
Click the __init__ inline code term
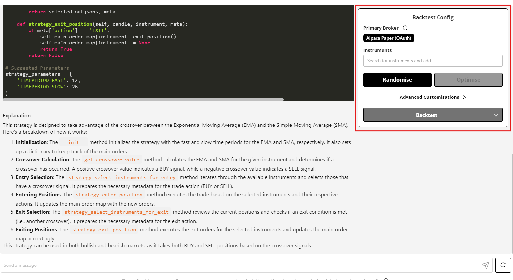74,142
